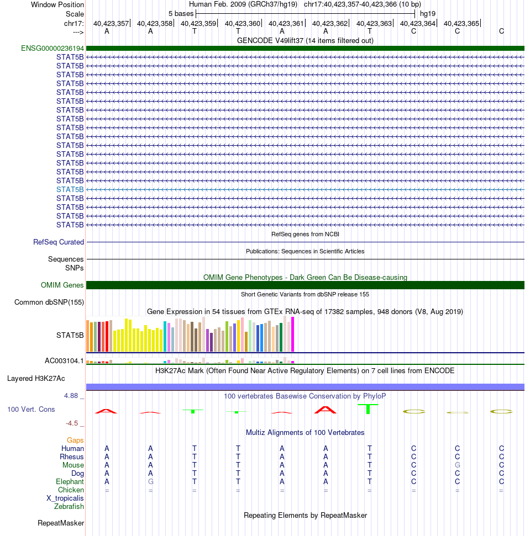This screenshot has height=536, width=525.
Task: Select the Rhesus alignment row label
Action: tap(71, 457)
